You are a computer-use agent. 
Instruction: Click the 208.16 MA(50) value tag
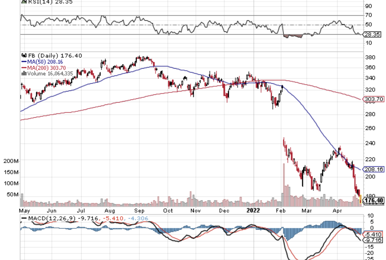(x=374, y=169)
